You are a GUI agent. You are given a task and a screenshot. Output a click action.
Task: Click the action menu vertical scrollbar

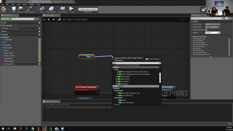pos(160,78)
